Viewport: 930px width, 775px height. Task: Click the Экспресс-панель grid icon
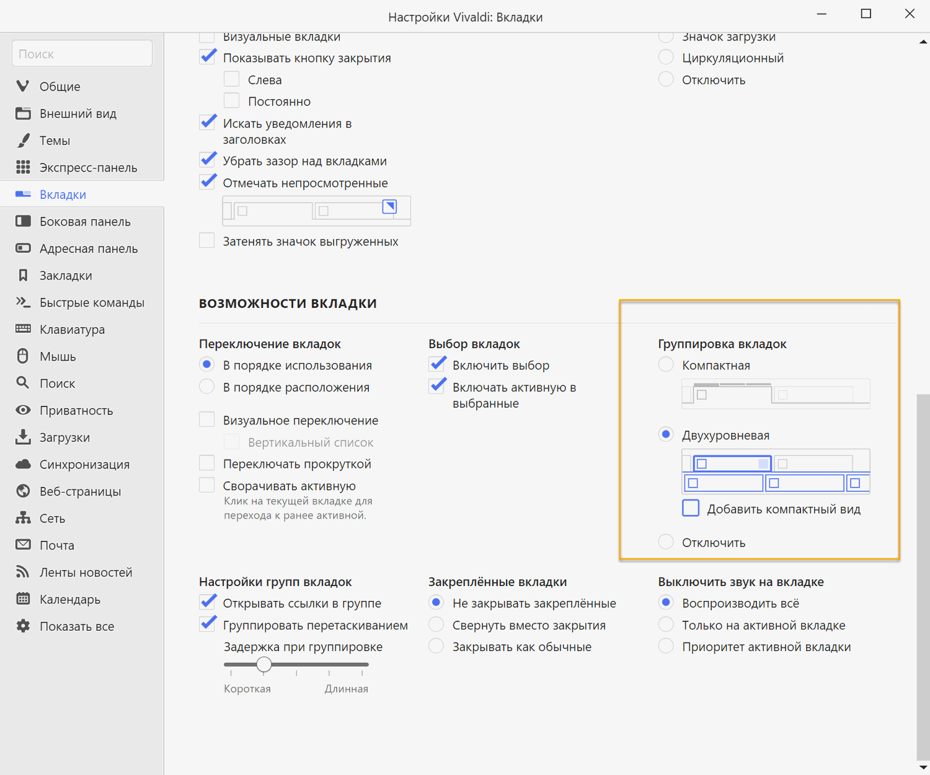pyautogui.click(x=23, y=167)
